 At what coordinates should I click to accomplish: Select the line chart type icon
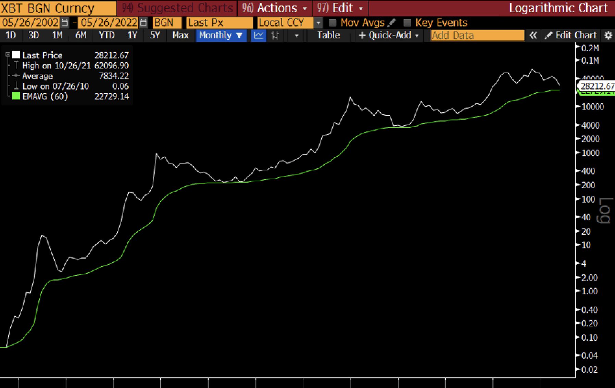coord(259,35)
